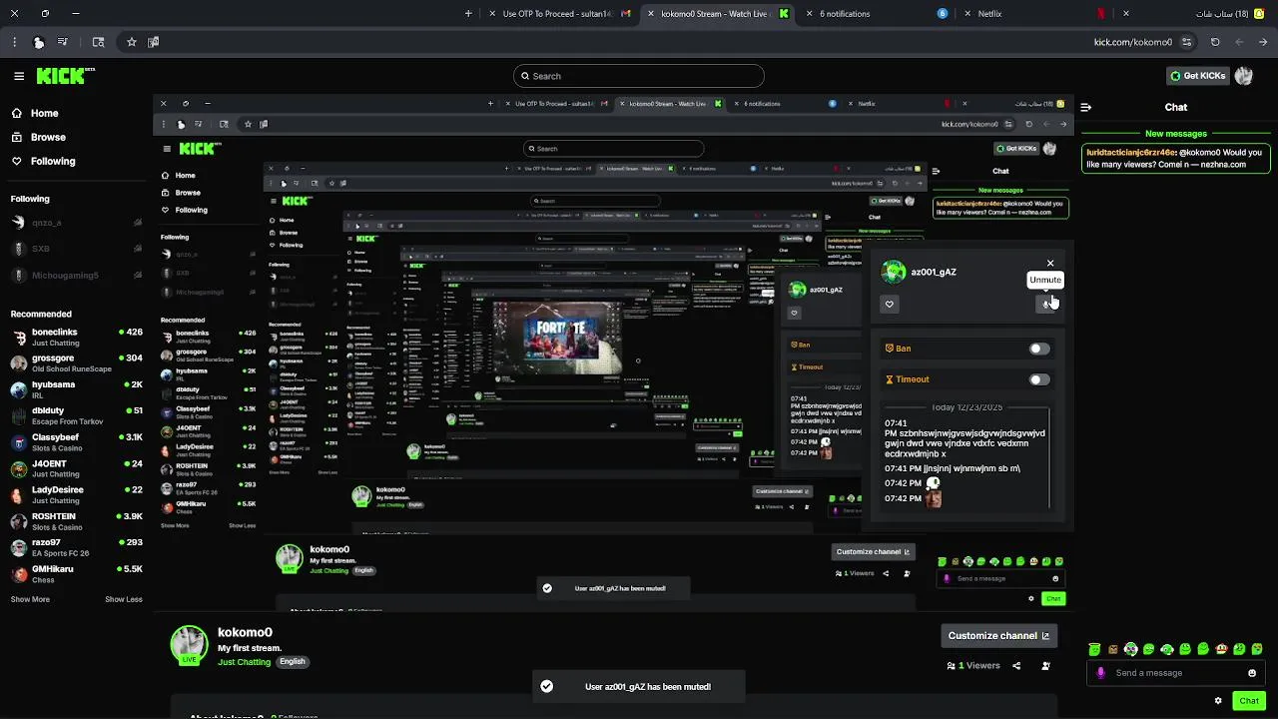Open the site settings icon beside kick.com/kokomo0 address
This screenshot has width=1278, height=719.
coord(1186,42)
